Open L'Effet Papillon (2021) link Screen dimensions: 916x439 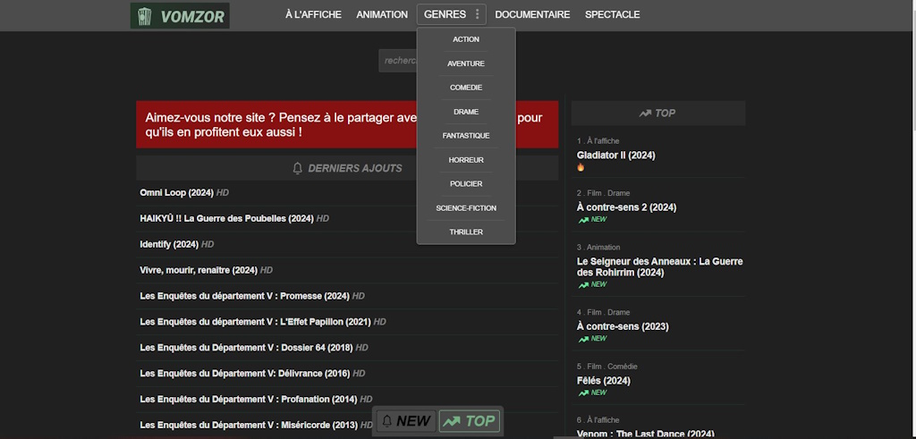point(255,322)
